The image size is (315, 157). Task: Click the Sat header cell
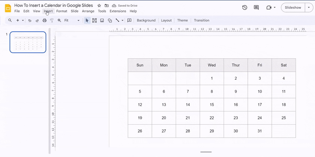tap(283, 65)
